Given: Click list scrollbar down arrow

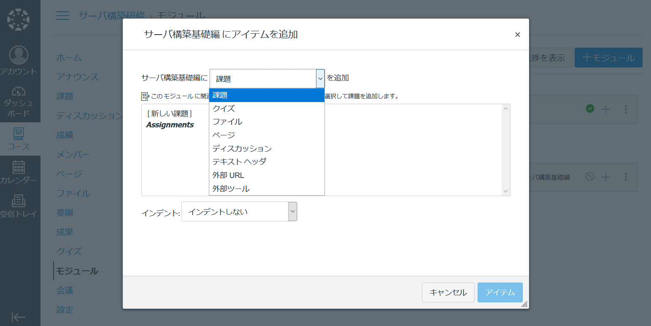Looking at the screenshot, I should (506, 191).
